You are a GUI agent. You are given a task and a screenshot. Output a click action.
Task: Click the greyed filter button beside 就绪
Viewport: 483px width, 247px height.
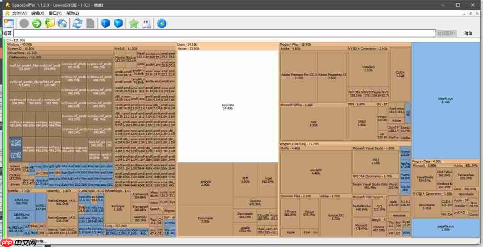(x=446, y=33)
